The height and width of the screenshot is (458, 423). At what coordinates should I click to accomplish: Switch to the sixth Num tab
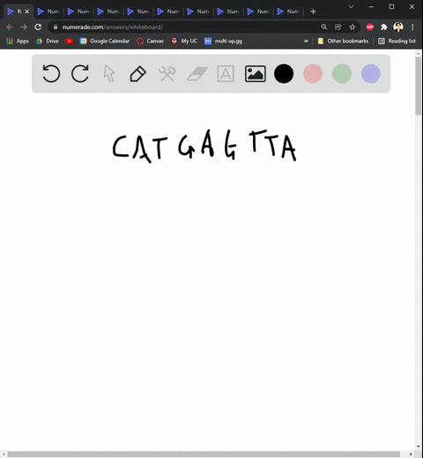click(168, 11)
